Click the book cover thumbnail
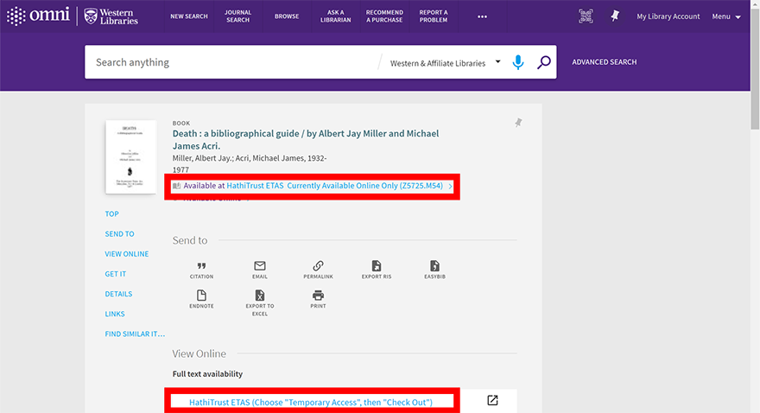760x413 pixels. pyautogui.click(x=130, y=156)
